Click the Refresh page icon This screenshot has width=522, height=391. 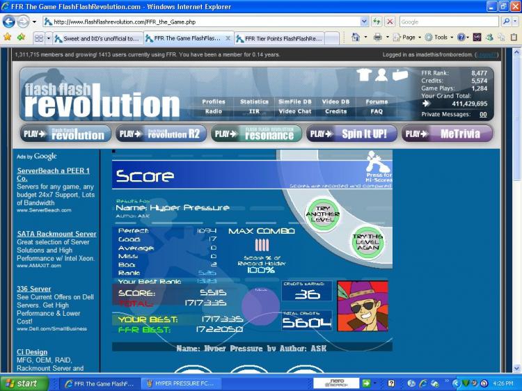pyautogui.click(x=376, y=22)
